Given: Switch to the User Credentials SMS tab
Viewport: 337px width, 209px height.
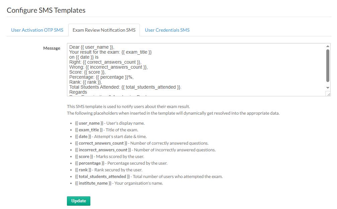Looking at the screenshot, I should point(167,30).
